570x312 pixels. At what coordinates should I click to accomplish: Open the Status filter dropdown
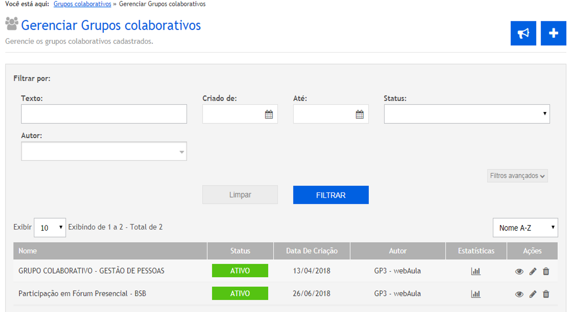467,114
